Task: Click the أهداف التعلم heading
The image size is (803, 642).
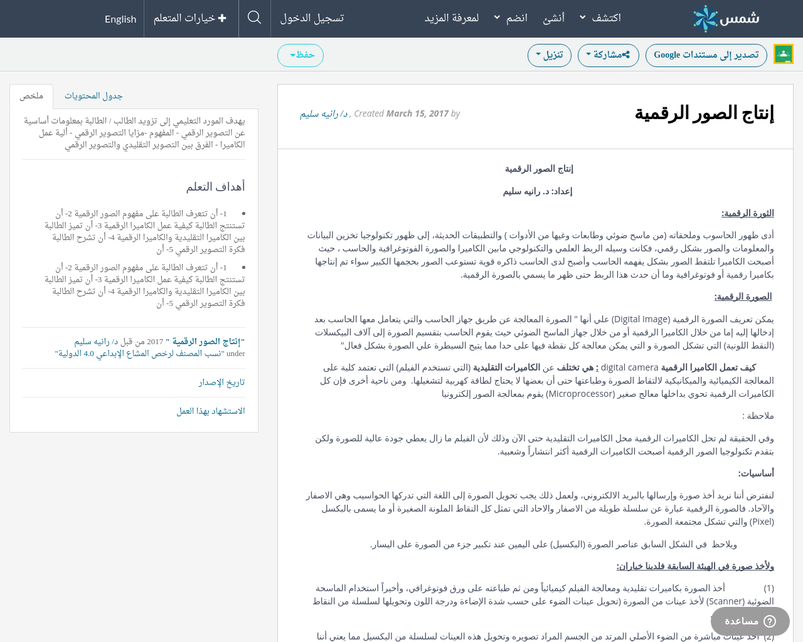Action: (x=215, y=186)
